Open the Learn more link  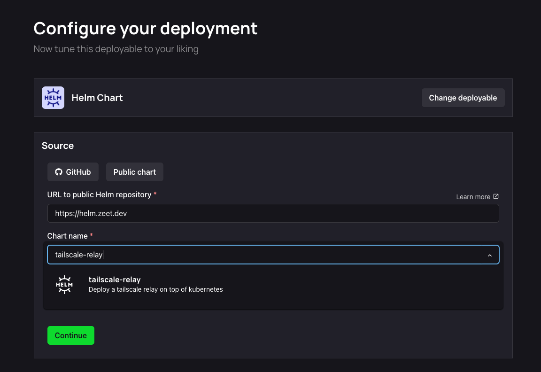click(x=477, y=197)
